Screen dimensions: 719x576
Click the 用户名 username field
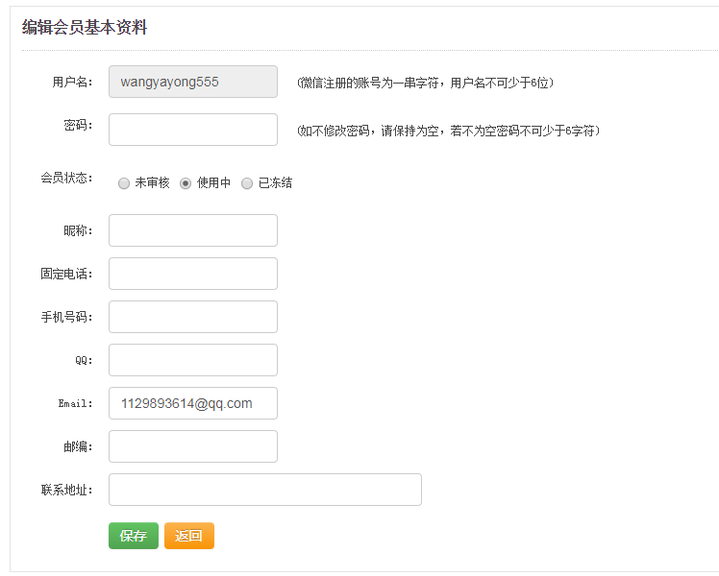tap(193, 82)
